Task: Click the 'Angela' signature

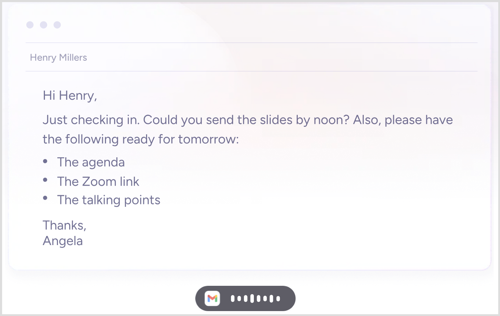Action: (x=63, y=241)
